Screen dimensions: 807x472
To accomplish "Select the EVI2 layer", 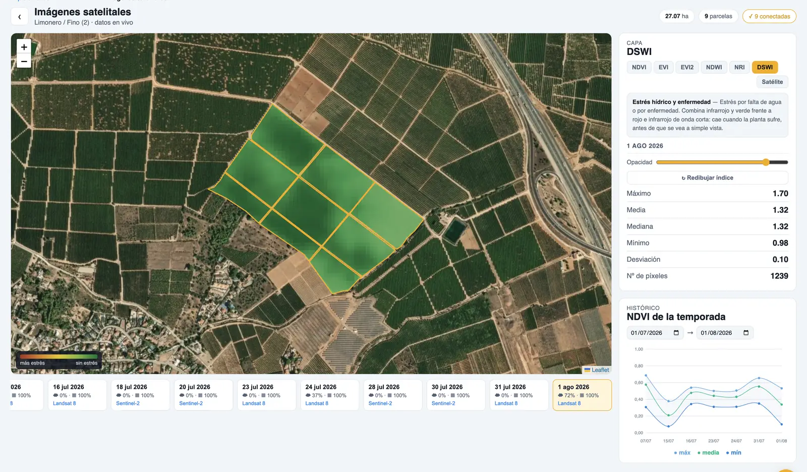I will [687, 67].
